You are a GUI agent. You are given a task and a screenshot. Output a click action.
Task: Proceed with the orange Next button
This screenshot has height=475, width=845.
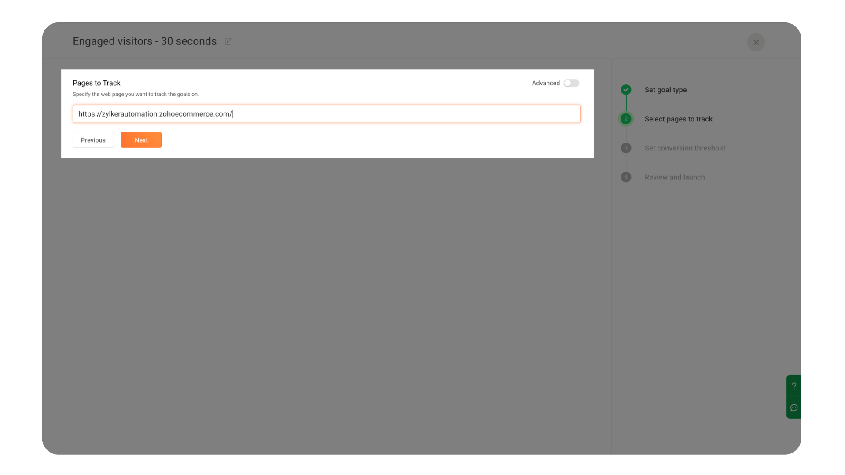point(141,140)
